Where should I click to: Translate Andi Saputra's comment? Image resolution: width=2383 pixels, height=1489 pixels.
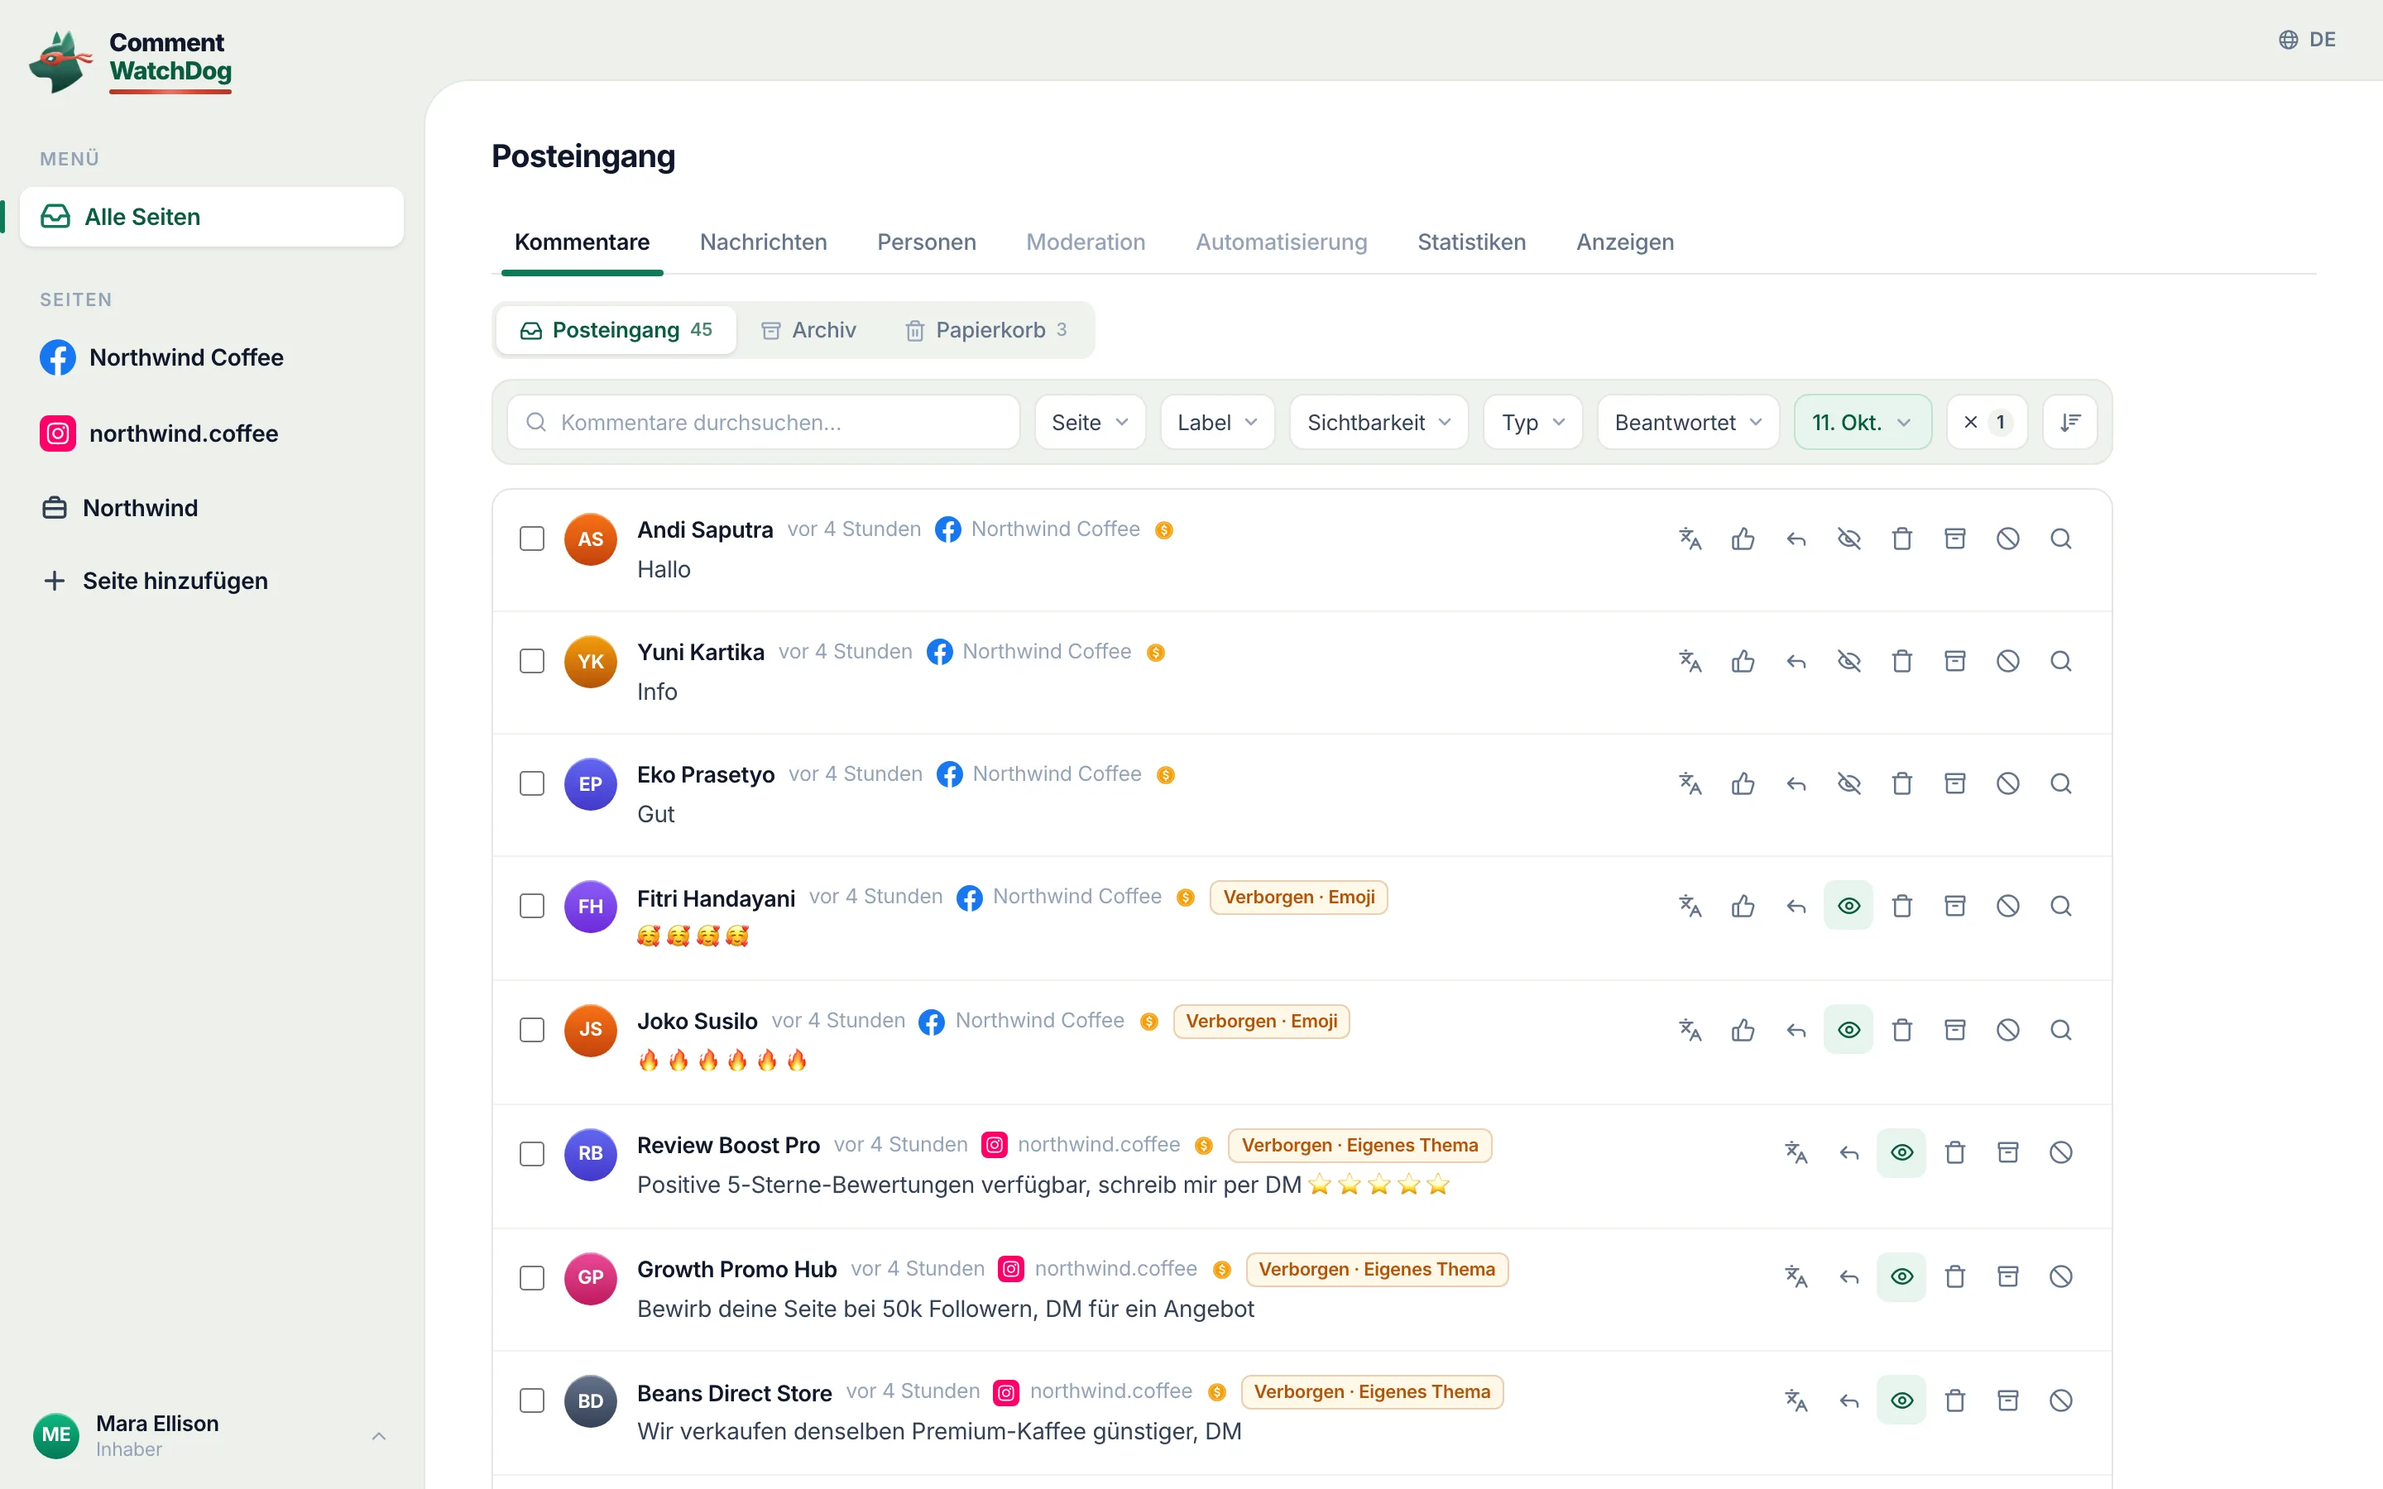click(x=1690, y=539)
